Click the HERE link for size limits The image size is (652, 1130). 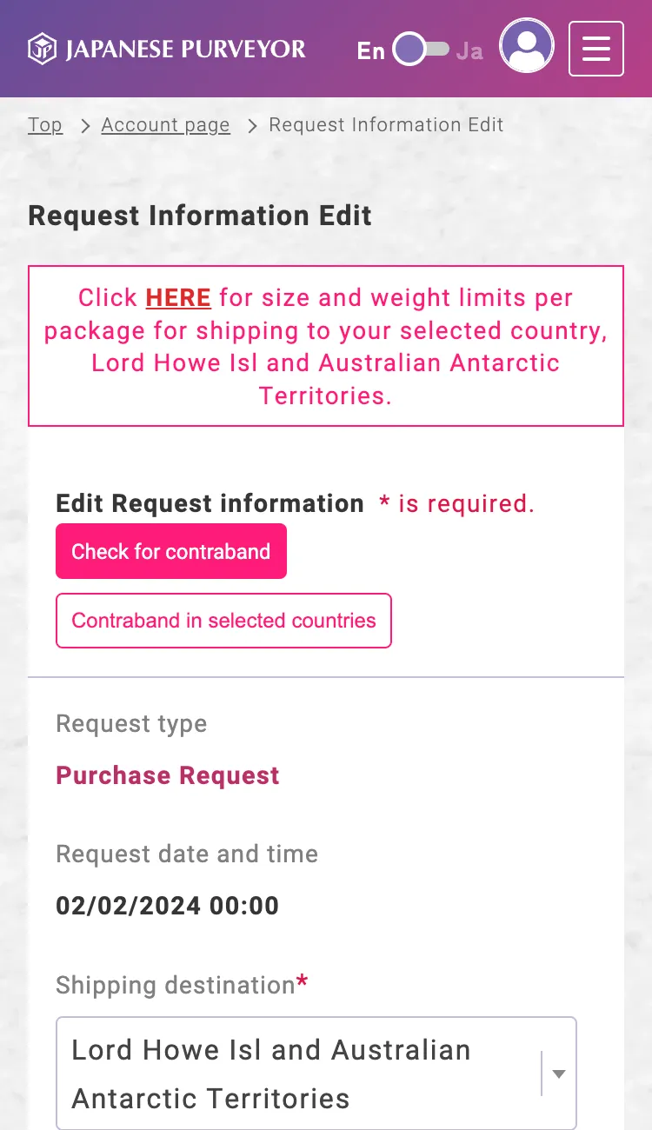coord(178,298)
